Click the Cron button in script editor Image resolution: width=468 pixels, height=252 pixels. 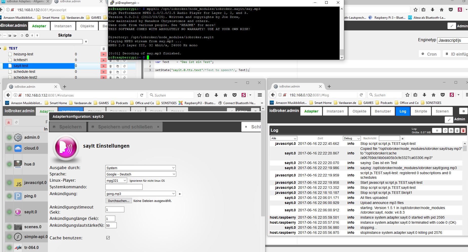point(429,54)
